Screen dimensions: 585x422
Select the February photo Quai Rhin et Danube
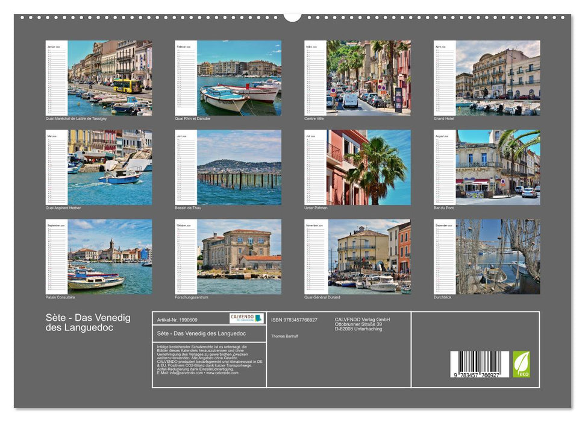pyautogui.click(x=226, y=78)
